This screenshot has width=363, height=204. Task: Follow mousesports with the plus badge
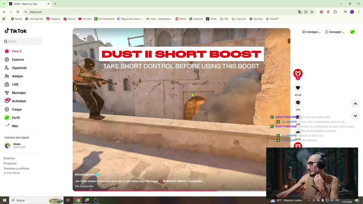pos(298,78)
